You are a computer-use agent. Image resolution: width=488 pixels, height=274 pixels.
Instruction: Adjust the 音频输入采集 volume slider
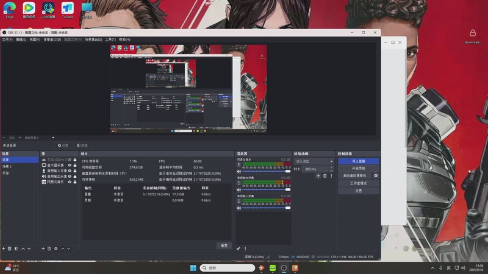[x=266, y=208]
